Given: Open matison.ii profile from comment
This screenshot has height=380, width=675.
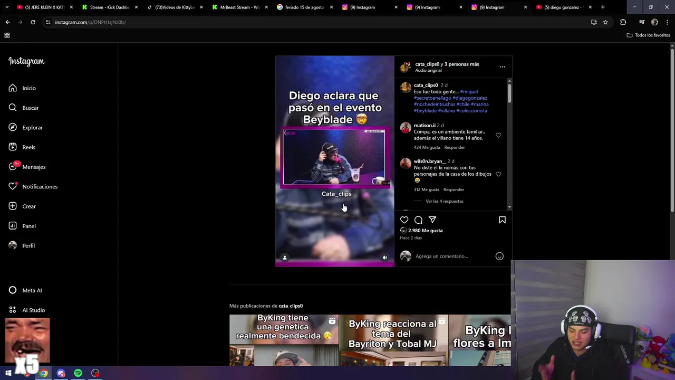Looking at the screenshot, I should [x=425, y=126].
